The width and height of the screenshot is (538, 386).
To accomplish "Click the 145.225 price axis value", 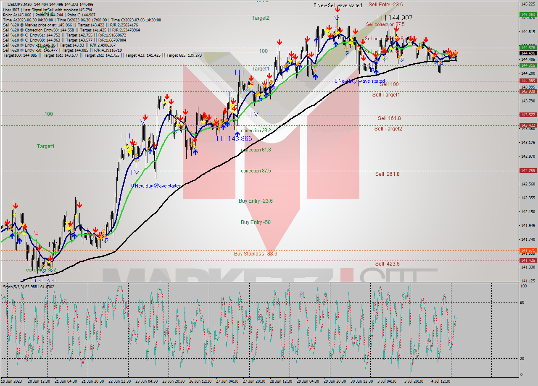I will point(528,4).
